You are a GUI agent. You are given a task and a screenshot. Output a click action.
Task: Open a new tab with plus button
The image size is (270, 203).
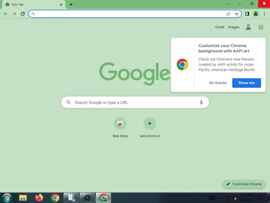[x=71, y=4]
